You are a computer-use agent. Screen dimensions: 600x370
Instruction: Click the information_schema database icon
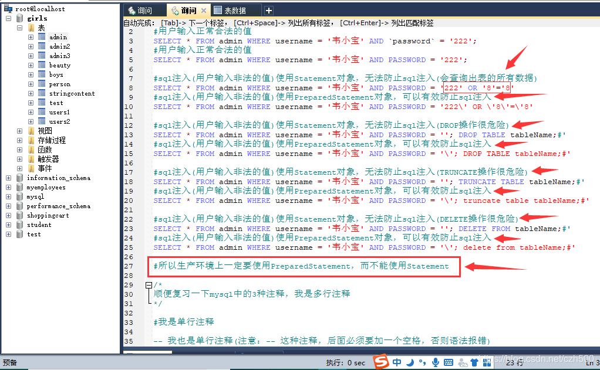(x=20, y=178)
